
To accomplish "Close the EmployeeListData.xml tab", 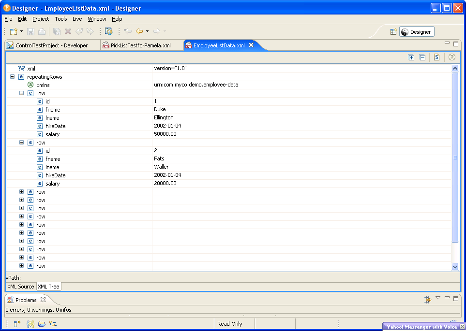I will point(251,45).
